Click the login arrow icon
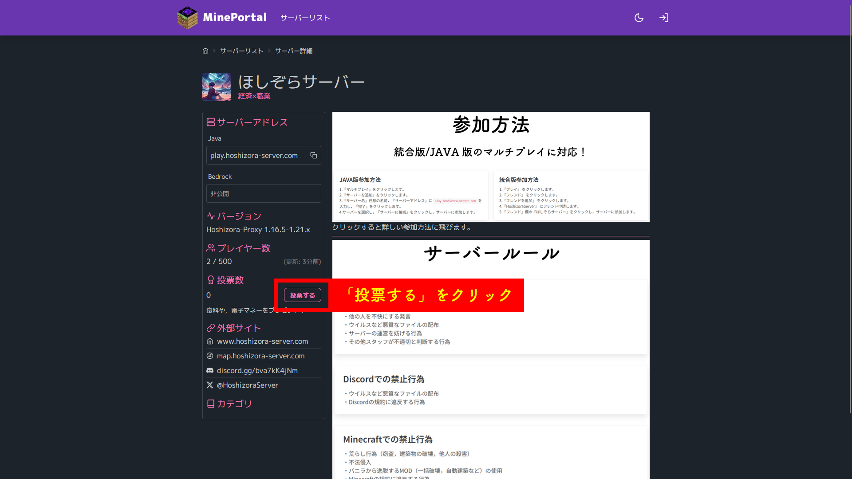Viewport: 852px width, 479px height. 664,18
